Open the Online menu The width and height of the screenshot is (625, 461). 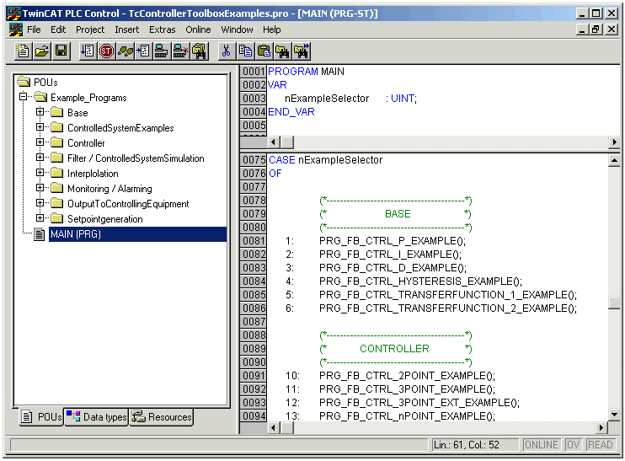point(198,29)
